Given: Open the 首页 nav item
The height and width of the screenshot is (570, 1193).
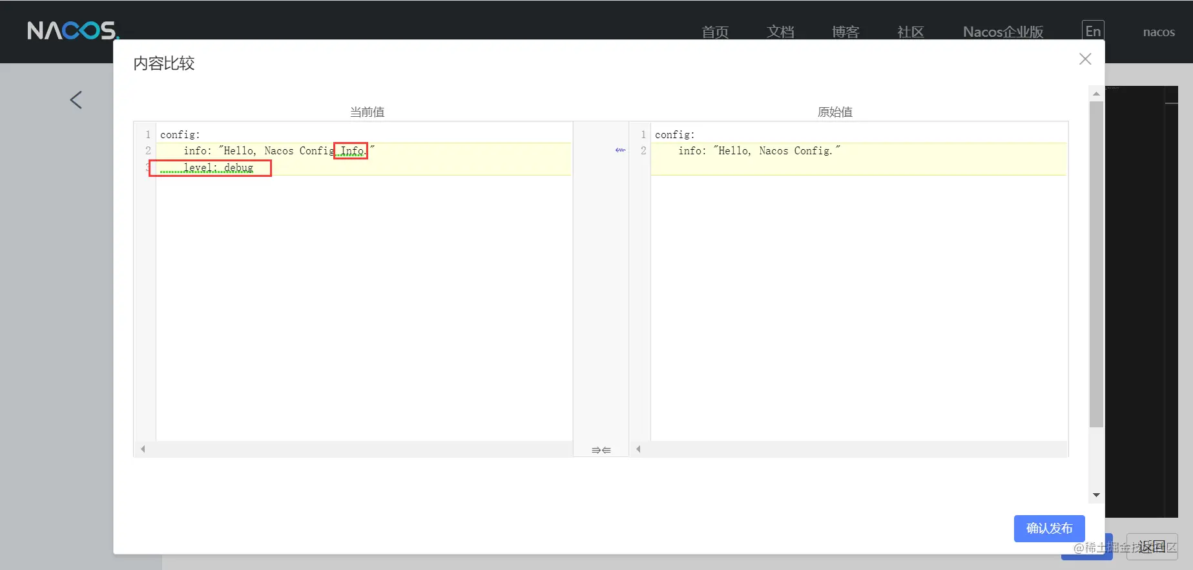Looking at the screenshot, I should tap(715, 32).
